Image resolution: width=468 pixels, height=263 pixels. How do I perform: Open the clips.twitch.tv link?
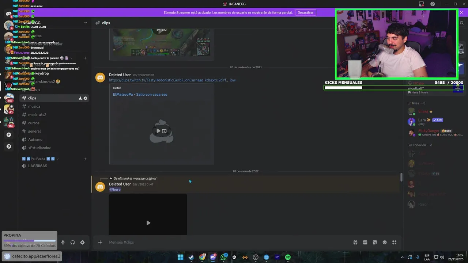pyautogui.click(x=172, y=80)
